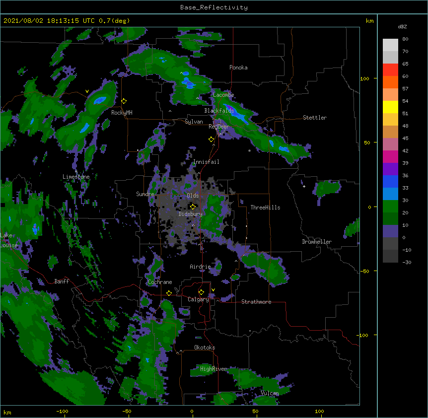Select the Olds label
The image size is (428, 418).
point(193,196)
